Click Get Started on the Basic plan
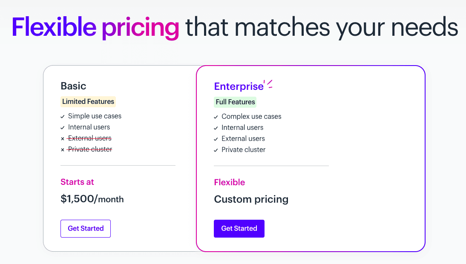Image resolution: width=466 pixels, height=264 pixels. pos(85,229)
